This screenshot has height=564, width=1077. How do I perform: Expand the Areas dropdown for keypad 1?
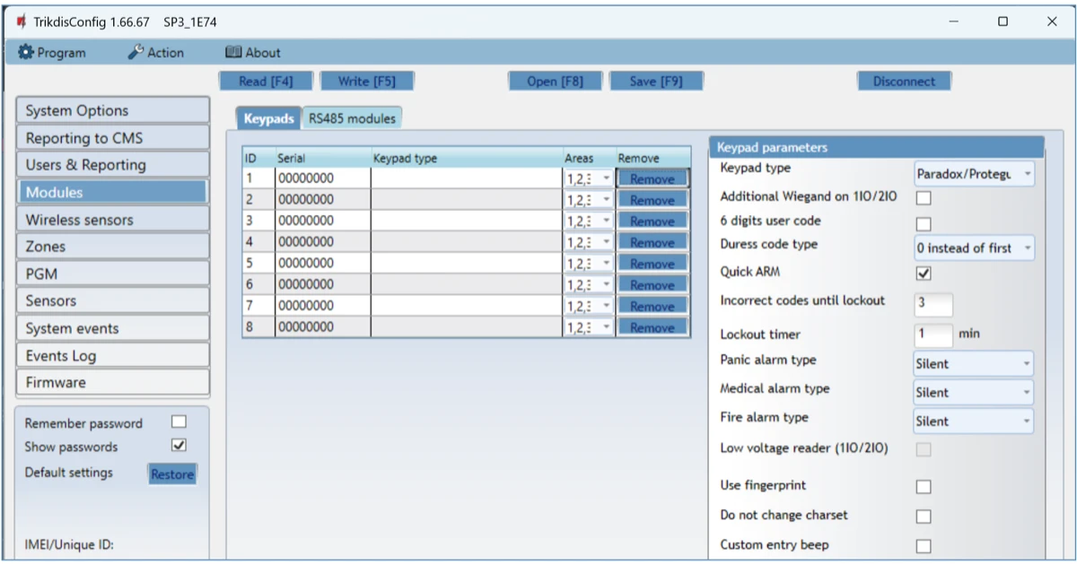[x=607, y=178]
